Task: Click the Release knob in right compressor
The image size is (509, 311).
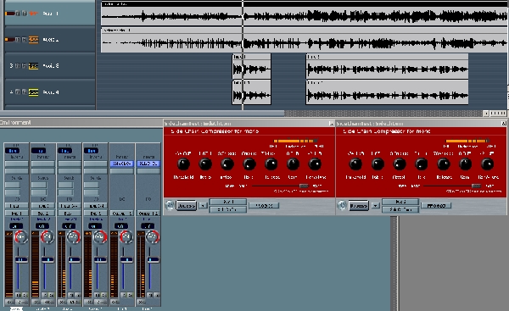Action: coord(443,164)
